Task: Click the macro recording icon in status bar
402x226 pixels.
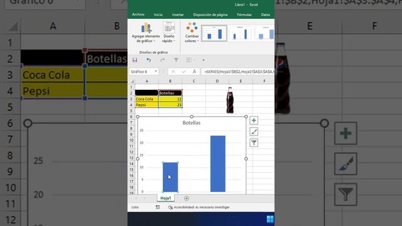Action: tap(158, 207)
